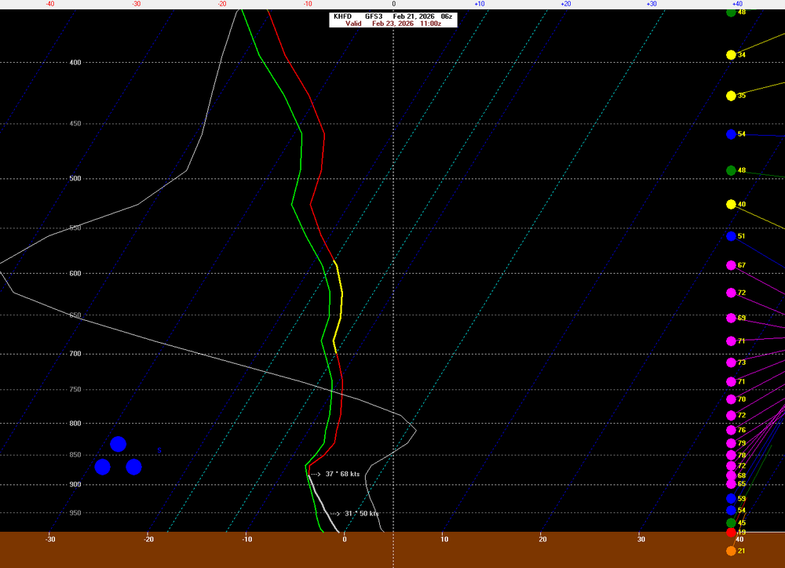Click the top blue circle of the snow symbol
This screenshot has height=568, width=785.
tap(118, 444)
